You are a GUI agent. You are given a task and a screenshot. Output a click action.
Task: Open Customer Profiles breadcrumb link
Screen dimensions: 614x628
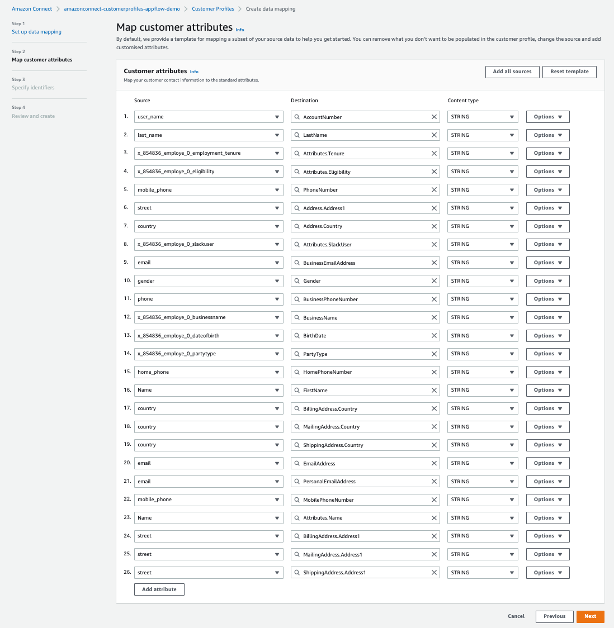pyautogui.click(x=213, y=9)
